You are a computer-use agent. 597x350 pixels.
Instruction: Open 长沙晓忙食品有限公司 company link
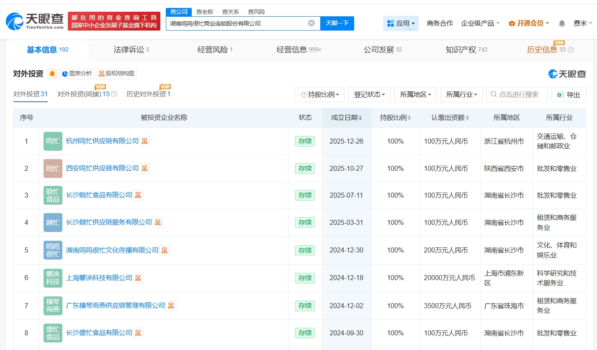coord(99,195)
